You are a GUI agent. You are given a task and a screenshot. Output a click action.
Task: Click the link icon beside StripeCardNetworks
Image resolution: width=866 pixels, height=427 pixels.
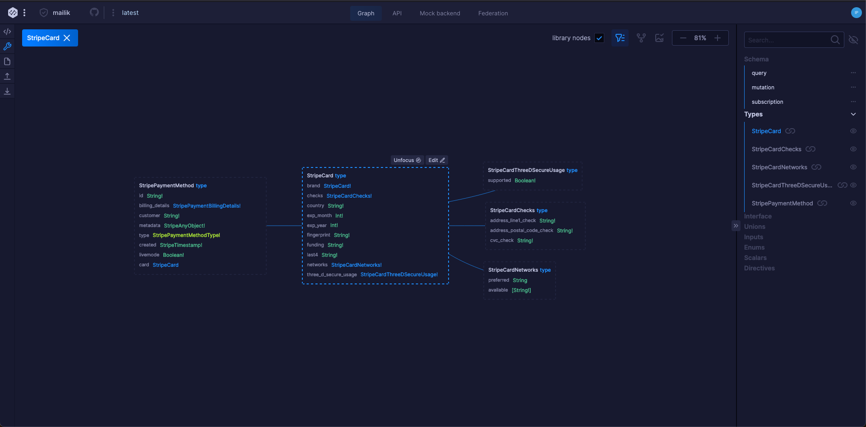coord(816,167)
